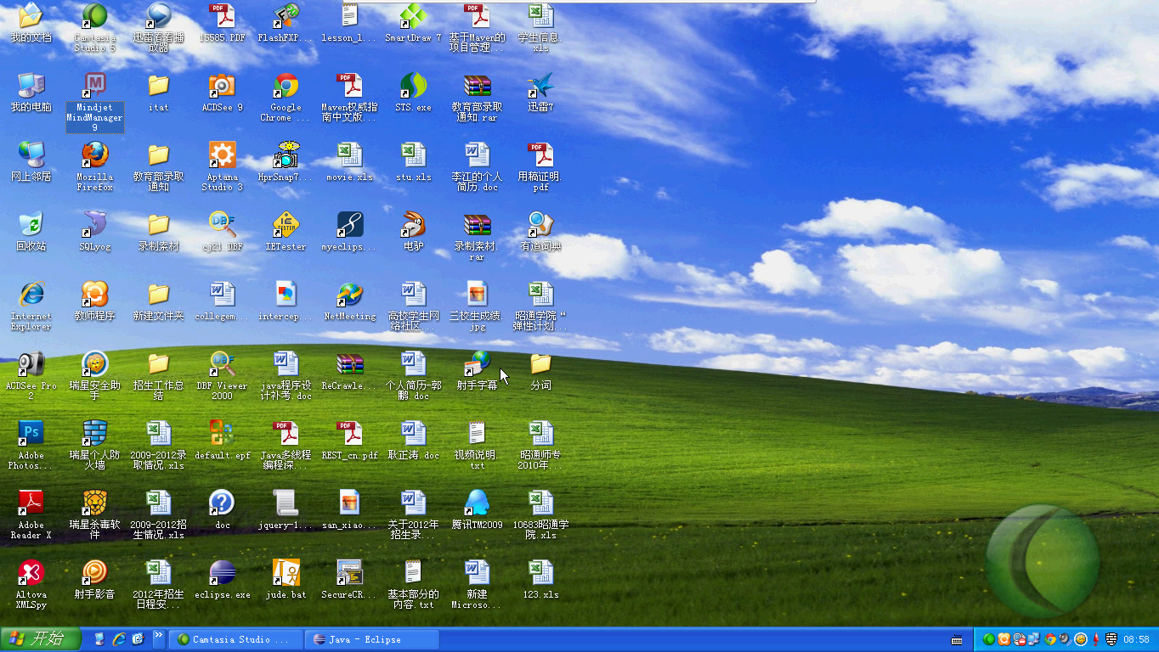Viewport: 1159px width, 652px height.
Task: Open the itat folder
Action: [x=158, y=85]
